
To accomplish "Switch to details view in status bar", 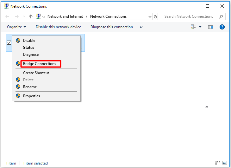I will [218, 163].
